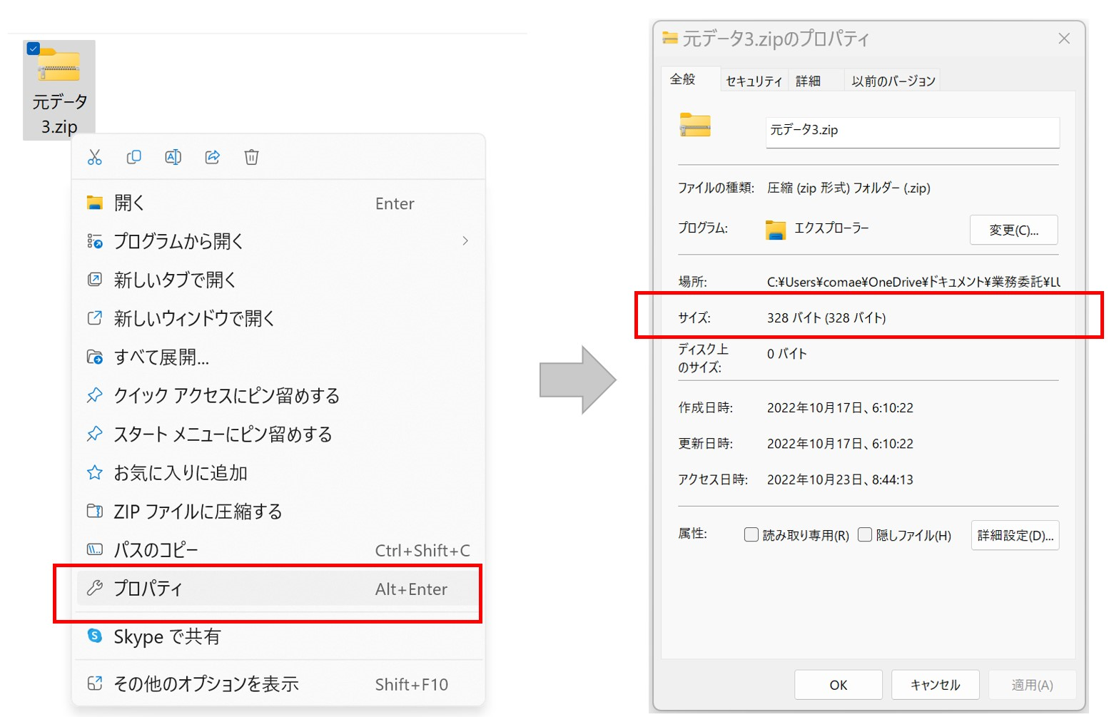1114x717 pixels.
Task: Enable the 読み取り専用 checkbox
Action: (751, 534)
